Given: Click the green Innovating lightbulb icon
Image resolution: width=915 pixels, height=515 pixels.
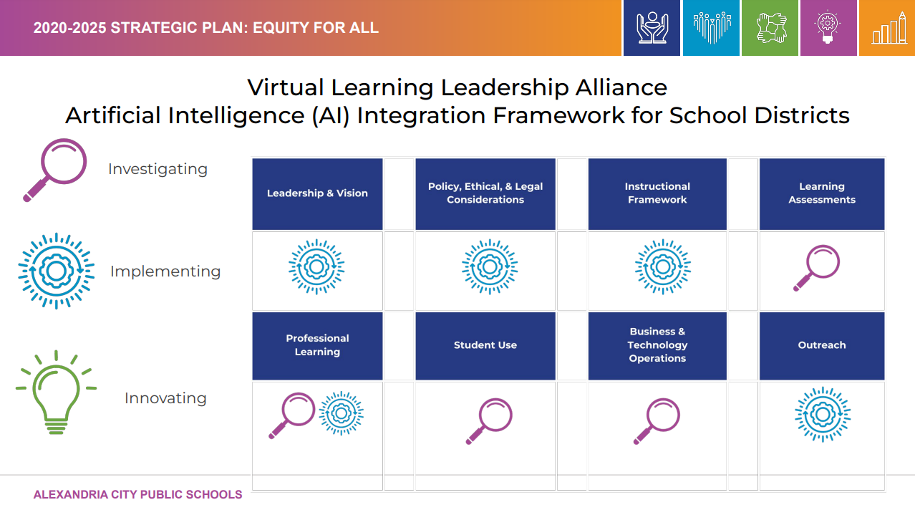Looking at the screenshot, I should point(56,392).
